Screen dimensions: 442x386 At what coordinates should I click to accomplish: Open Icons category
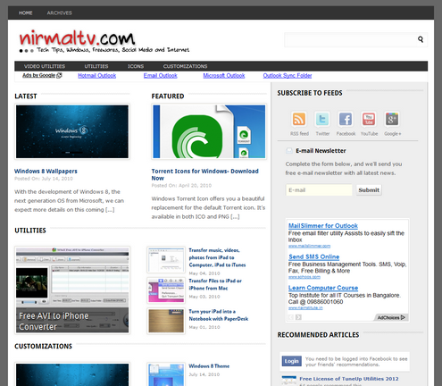136,66
